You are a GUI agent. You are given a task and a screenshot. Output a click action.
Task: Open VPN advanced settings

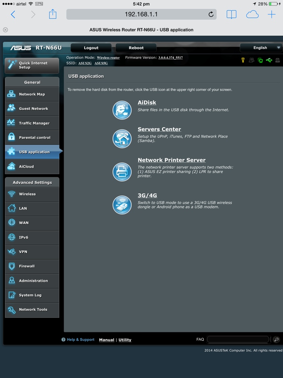(x=32, y=252)
